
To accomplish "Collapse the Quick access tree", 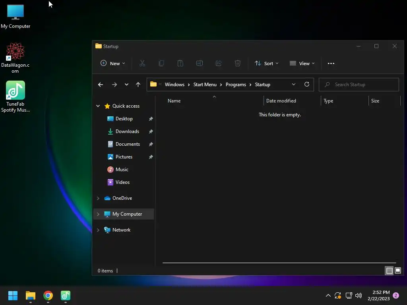I will (x=98, y=106).
